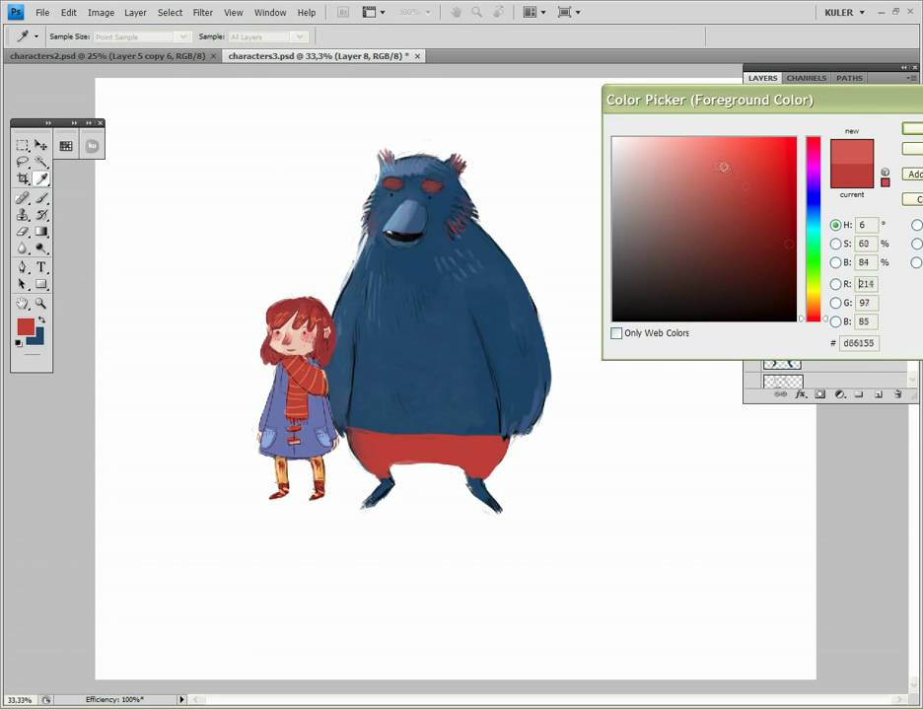Image resolution: width=923 pixels, height=710 pixels.
Task: Select the Healing Brush tool
Action: coord(23,198)
